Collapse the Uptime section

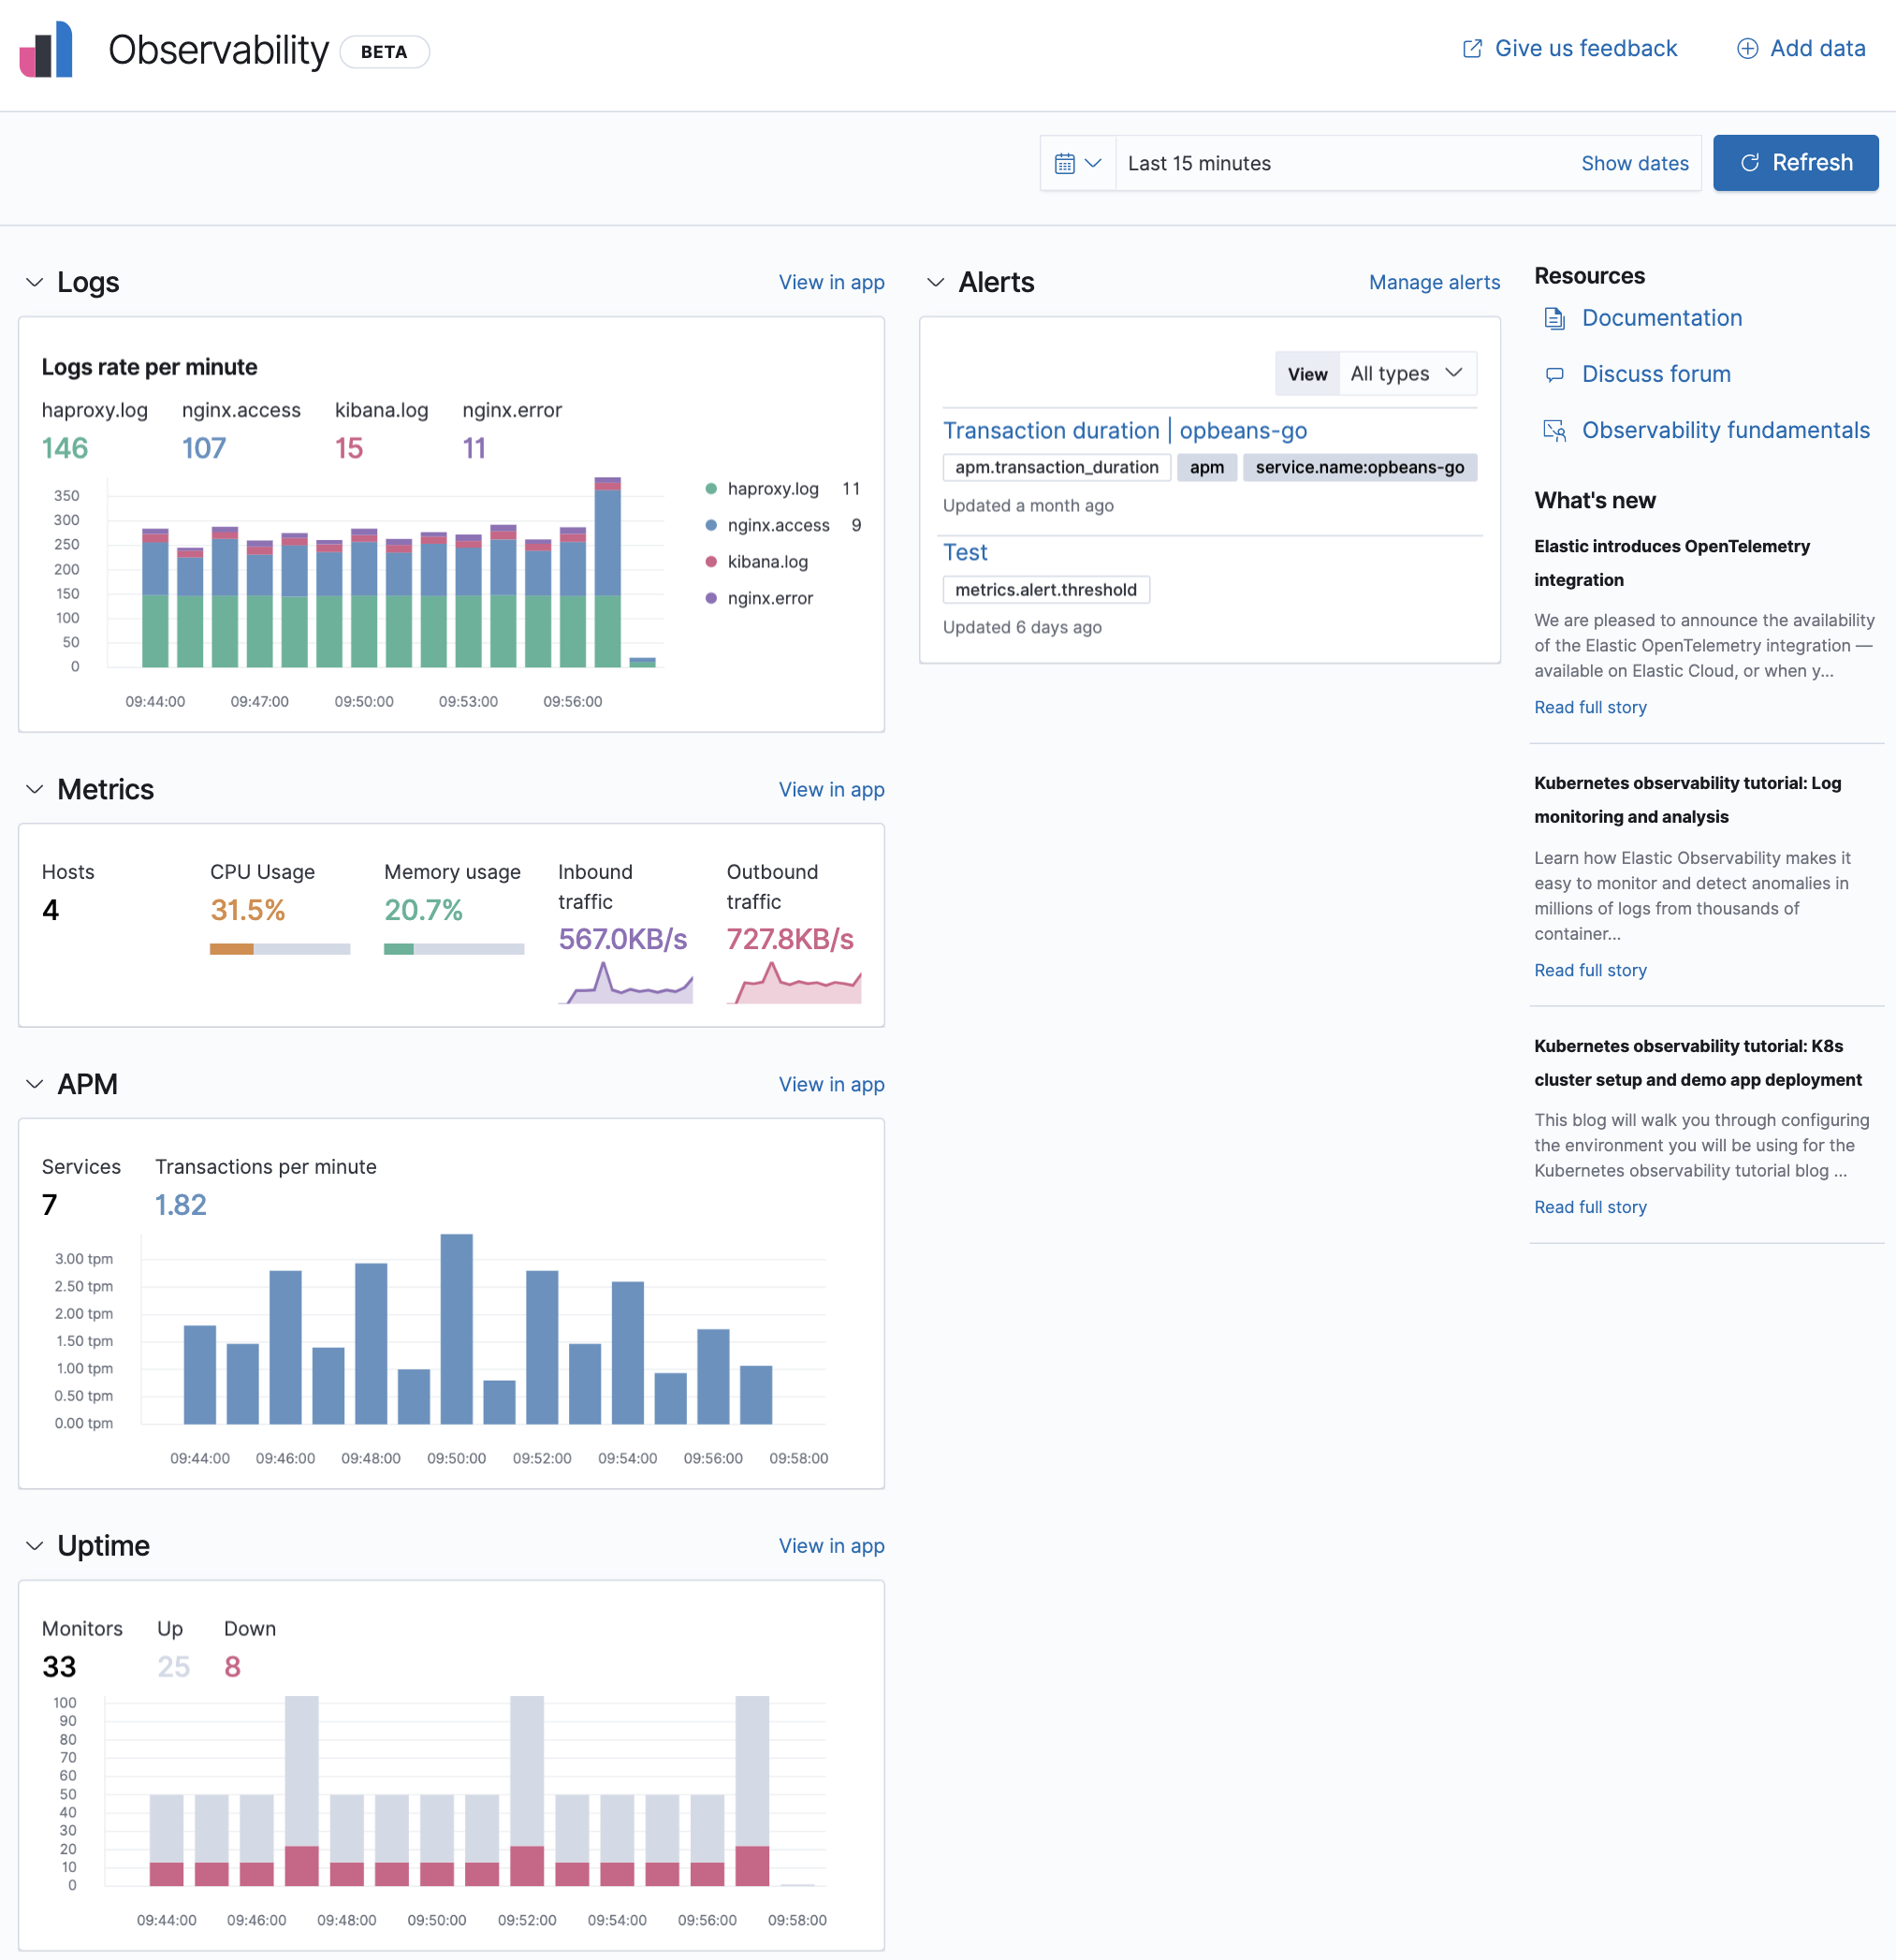coord(35,1545)
